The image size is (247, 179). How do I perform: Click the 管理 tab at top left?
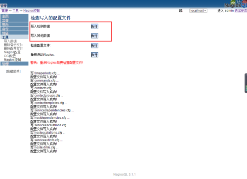[x=3, y=6]
